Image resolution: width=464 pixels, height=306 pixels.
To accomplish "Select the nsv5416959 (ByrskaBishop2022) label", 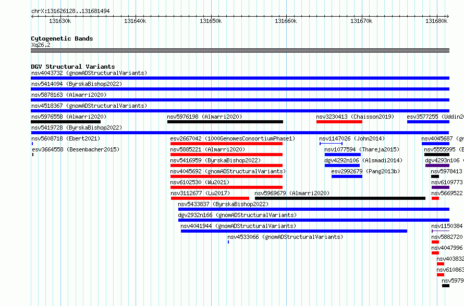I will click(215, 160).
